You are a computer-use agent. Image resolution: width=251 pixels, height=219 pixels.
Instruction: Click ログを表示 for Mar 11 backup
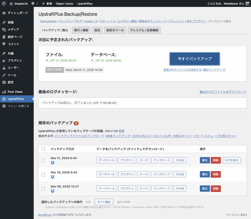tap(232, 160)
